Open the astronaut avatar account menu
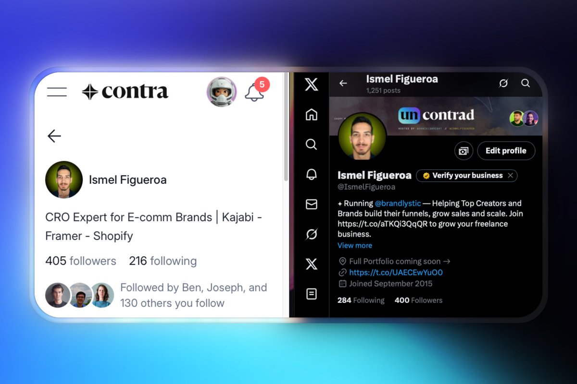The image size is (577, 384). click(x=222, y=92)
